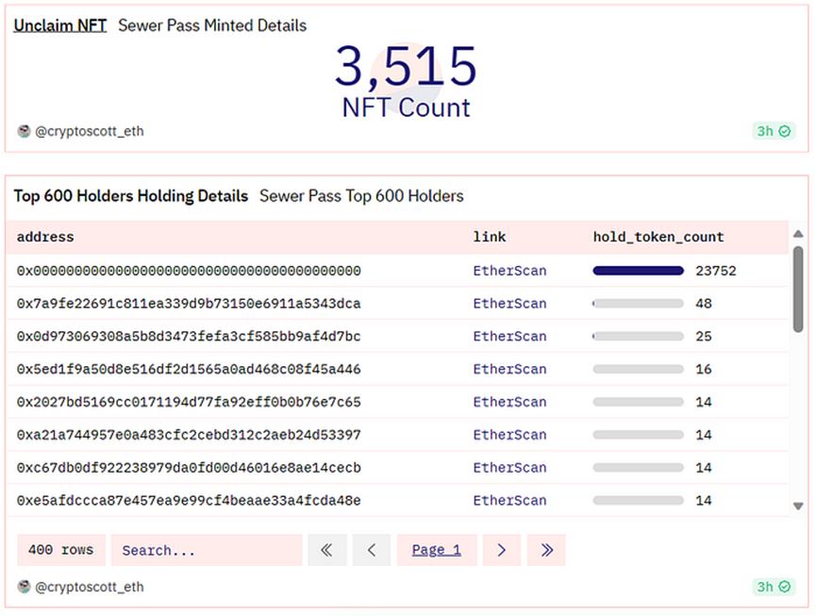Screen dimensions: 816x616
Task: Open EtherScan link for the 0x0000 null address
Action: 509,271
